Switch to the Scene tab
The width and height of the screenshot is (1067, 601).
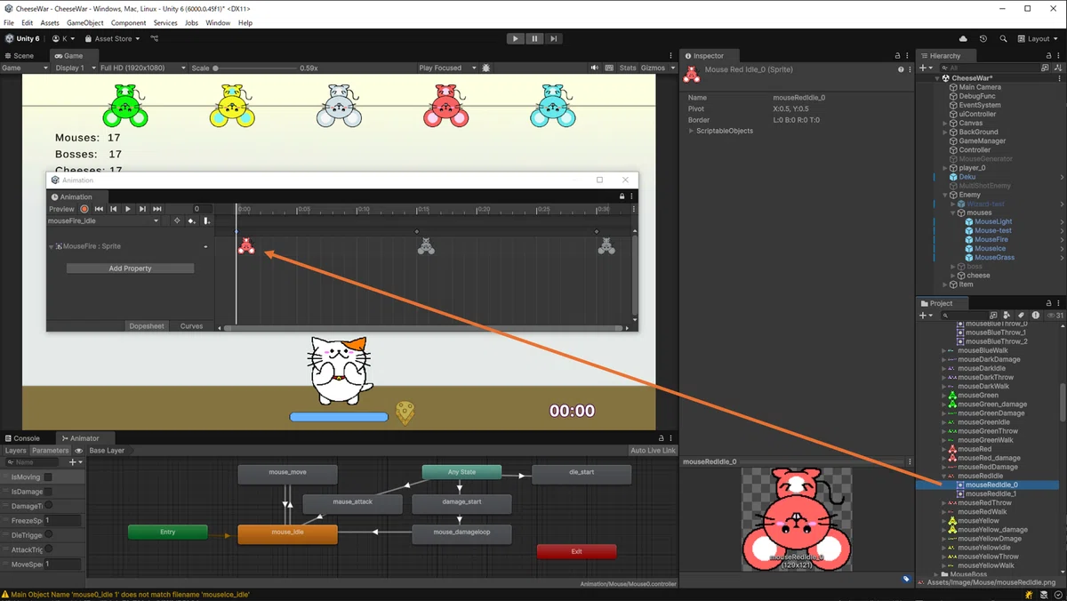tap(19, 55)
